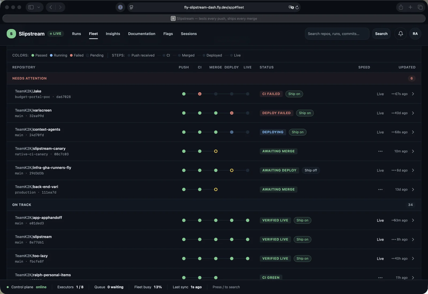
Task: Toggle Ship off for infra-gha-runners-fly
Action: [311, 170]
